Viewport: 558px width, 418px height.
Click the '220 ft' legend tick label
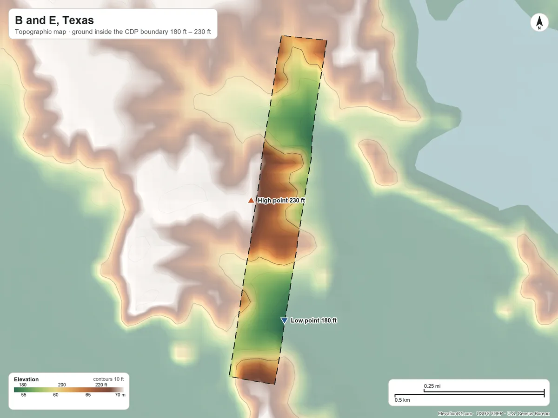point(101,385)
